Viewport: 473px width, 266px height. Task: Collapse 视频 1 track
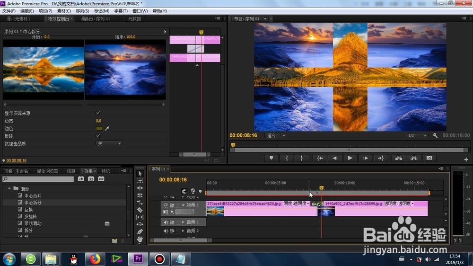point(183,205)
